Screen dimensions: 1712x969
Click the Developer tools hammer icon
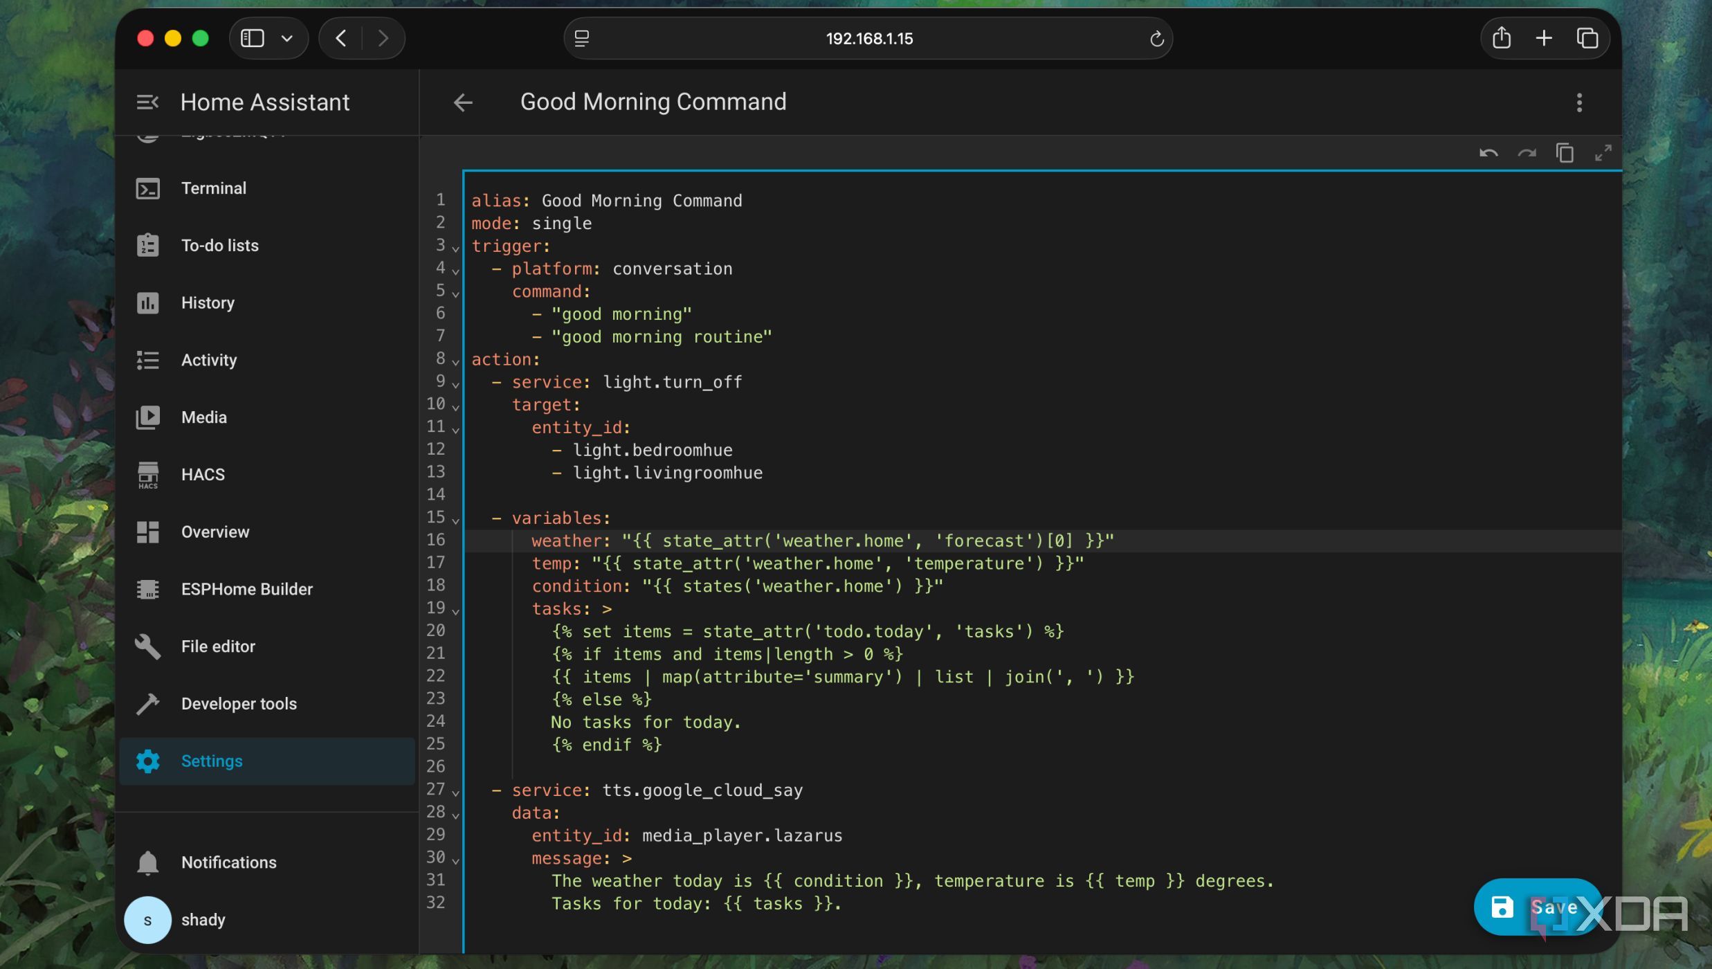point(147,704)
